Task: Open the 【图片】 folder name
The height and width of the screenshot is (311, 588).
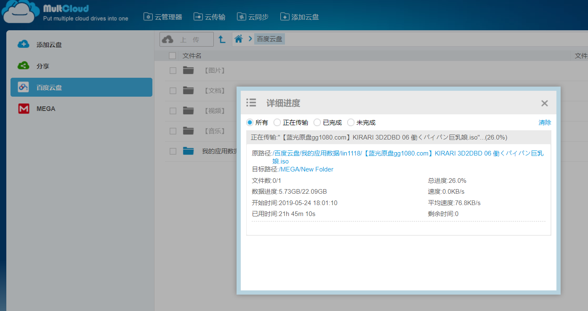Action: pyautogui.click(x=215, y=71)
